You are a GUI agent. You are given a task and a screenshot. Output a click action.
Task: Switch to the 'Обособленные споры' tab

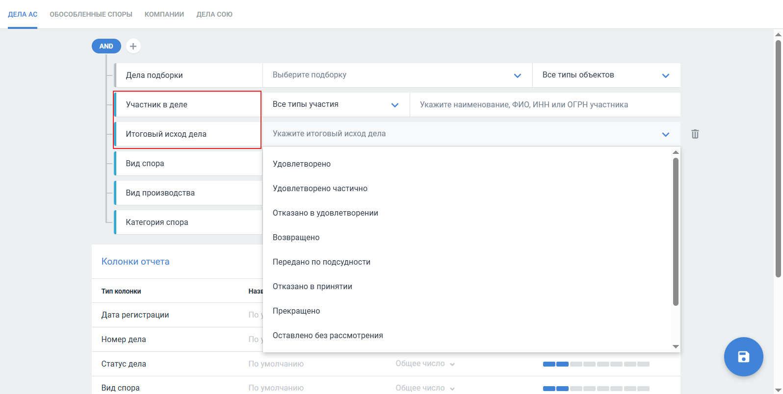[x=91, y=14]
